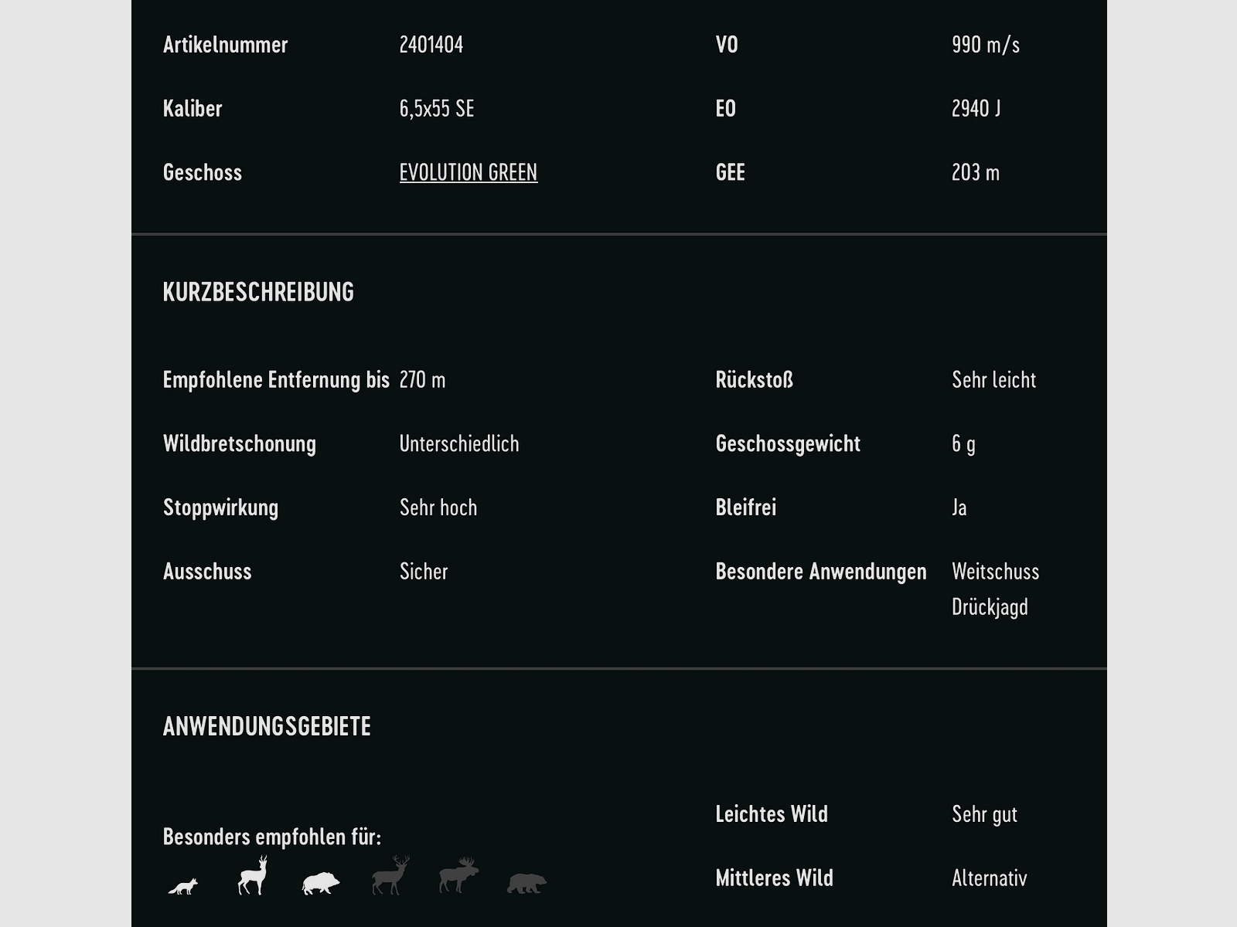Click the GEE value 203 m

tap(975, 172)
